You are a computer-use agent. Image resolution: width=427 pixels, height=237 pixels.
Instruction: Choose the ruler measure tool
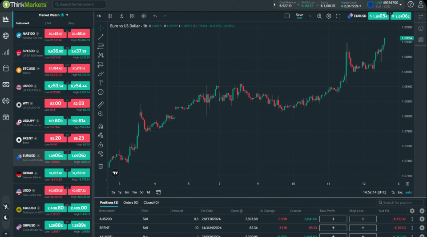click(101, 104)
